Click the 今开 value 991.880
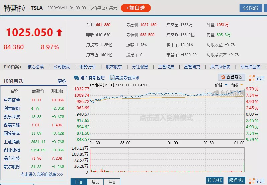Image resolution: width=267 pixels, height=185 pixels. pos(103,25)
